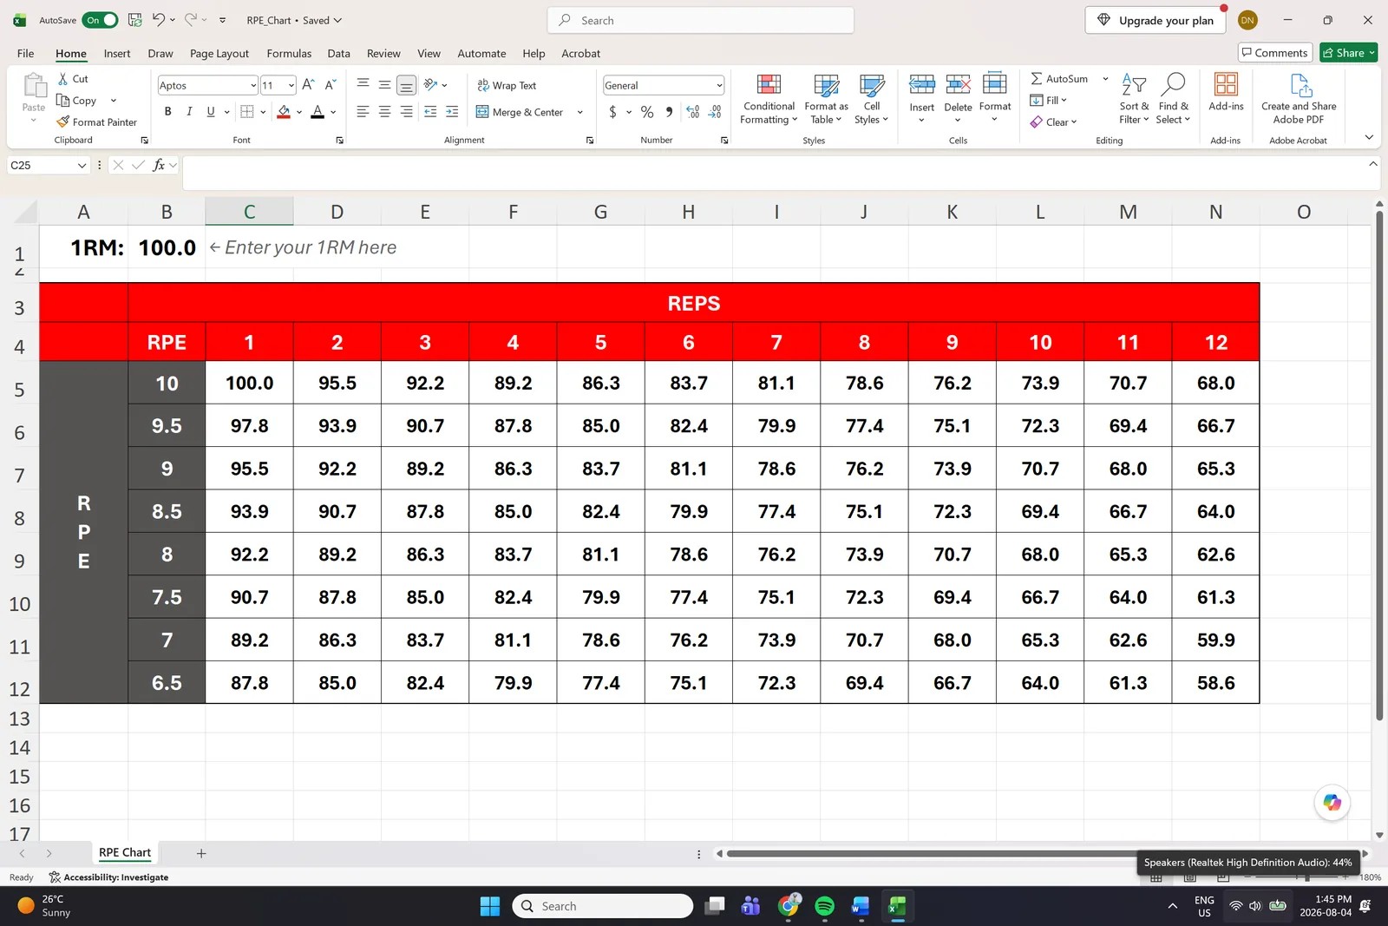
Task: Click the formula bar input
Action: coord(774,172)
